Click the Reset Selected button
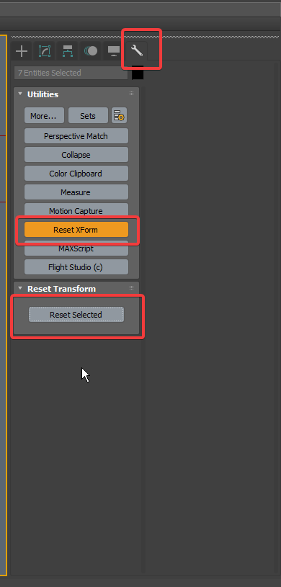This screenshot has width=281, height=587. tap(76, 315)
